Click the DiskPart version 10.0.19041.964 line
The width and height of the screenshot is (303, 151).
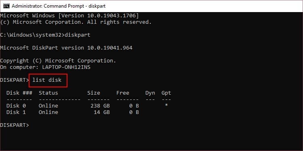pyautogui.click(x=66, y=48)
